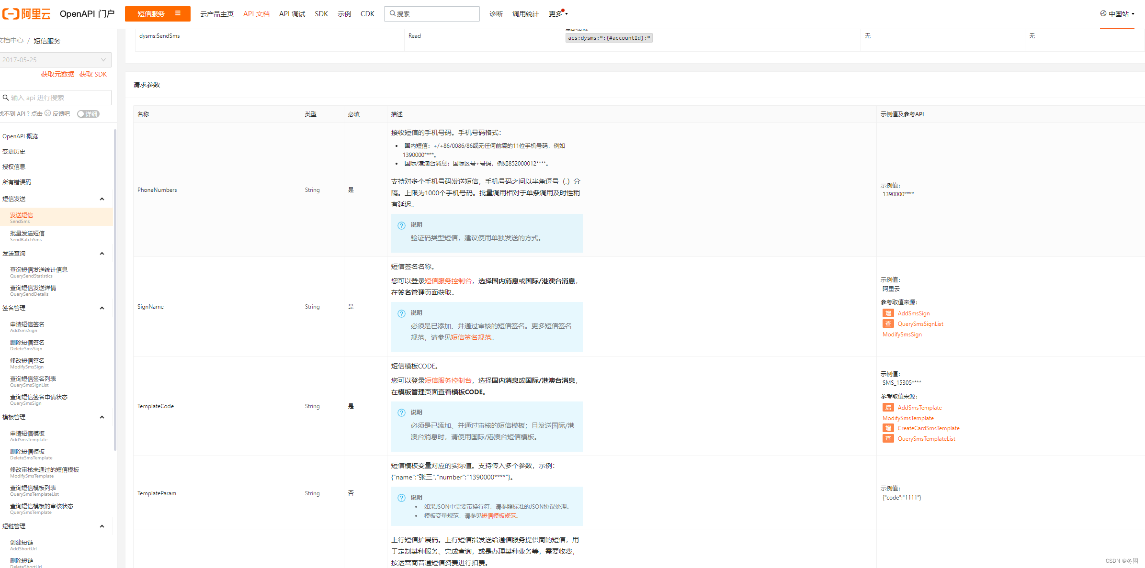The image size is (1145, 568).
Task: Click the question-mark icon in SignName 说明 box
Action: coord(401,313)
